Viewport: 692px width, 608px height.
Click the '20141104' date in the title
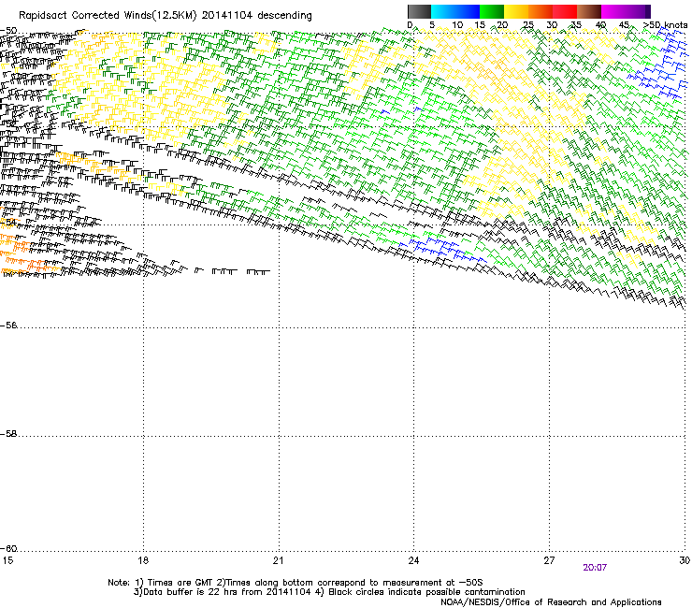pyautogui.click(x=227, y=16)
